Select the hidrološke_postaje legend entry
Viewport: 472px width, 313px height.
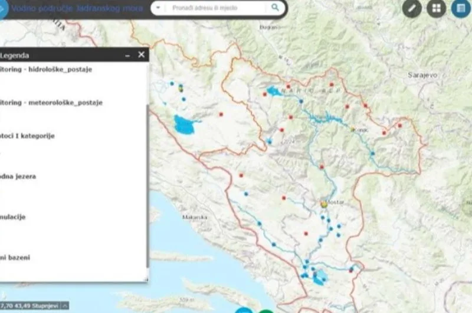pos(46,69)
